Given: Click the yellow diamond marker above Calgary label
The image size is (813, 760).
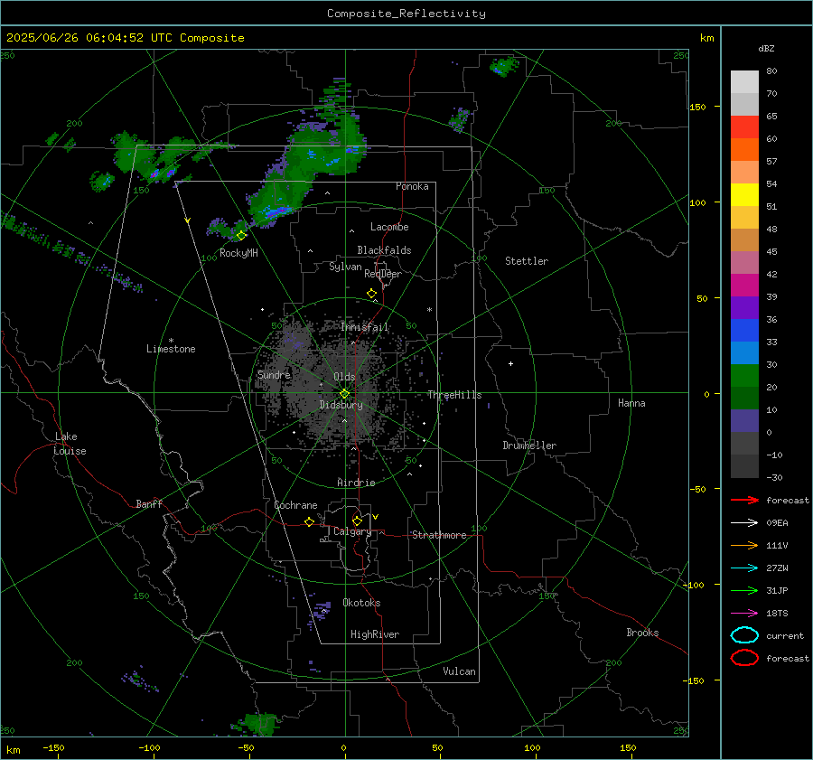Looking at the screenshot, I should [357, 521].
